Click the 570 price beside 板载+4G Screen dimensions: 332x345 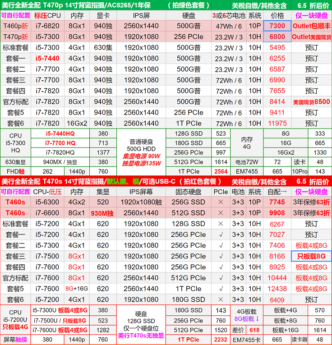point(320,310)
